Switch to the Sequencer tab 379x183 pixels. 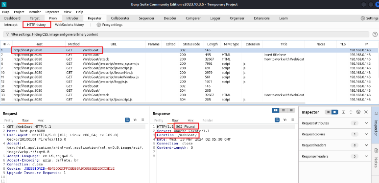tap(147, 19)
